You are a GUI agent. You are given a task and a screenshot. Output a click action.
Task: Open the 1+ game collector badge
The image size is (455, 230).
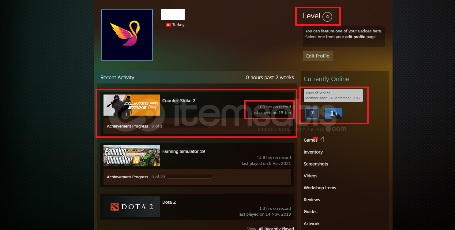coord(333,113)
